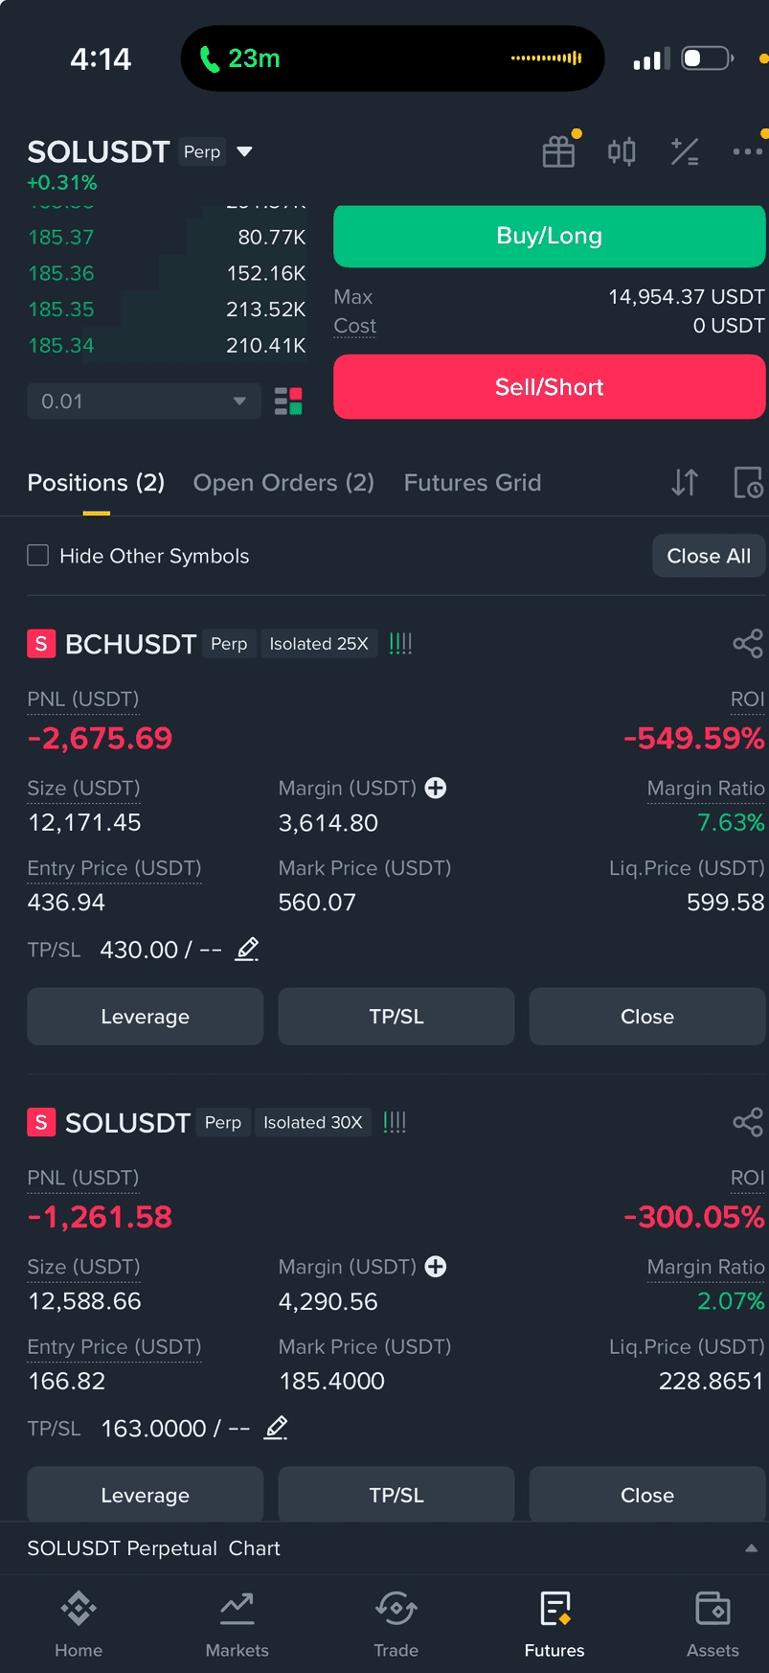Open the gift rewards icon
Screen dimensions: 769x1673
pyautogui.click(x=558, y=151)
